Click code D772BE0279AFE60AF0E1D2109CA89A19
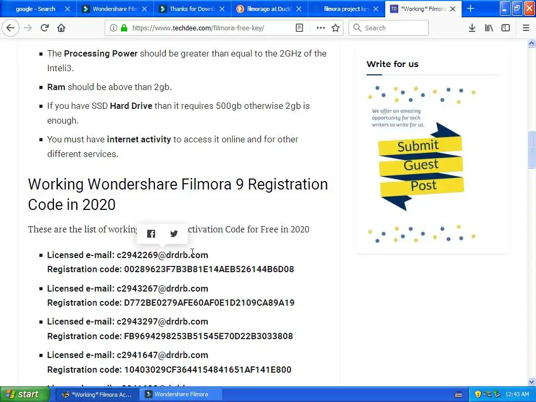This screenshot has height=402, width=536. pos(209,303)
